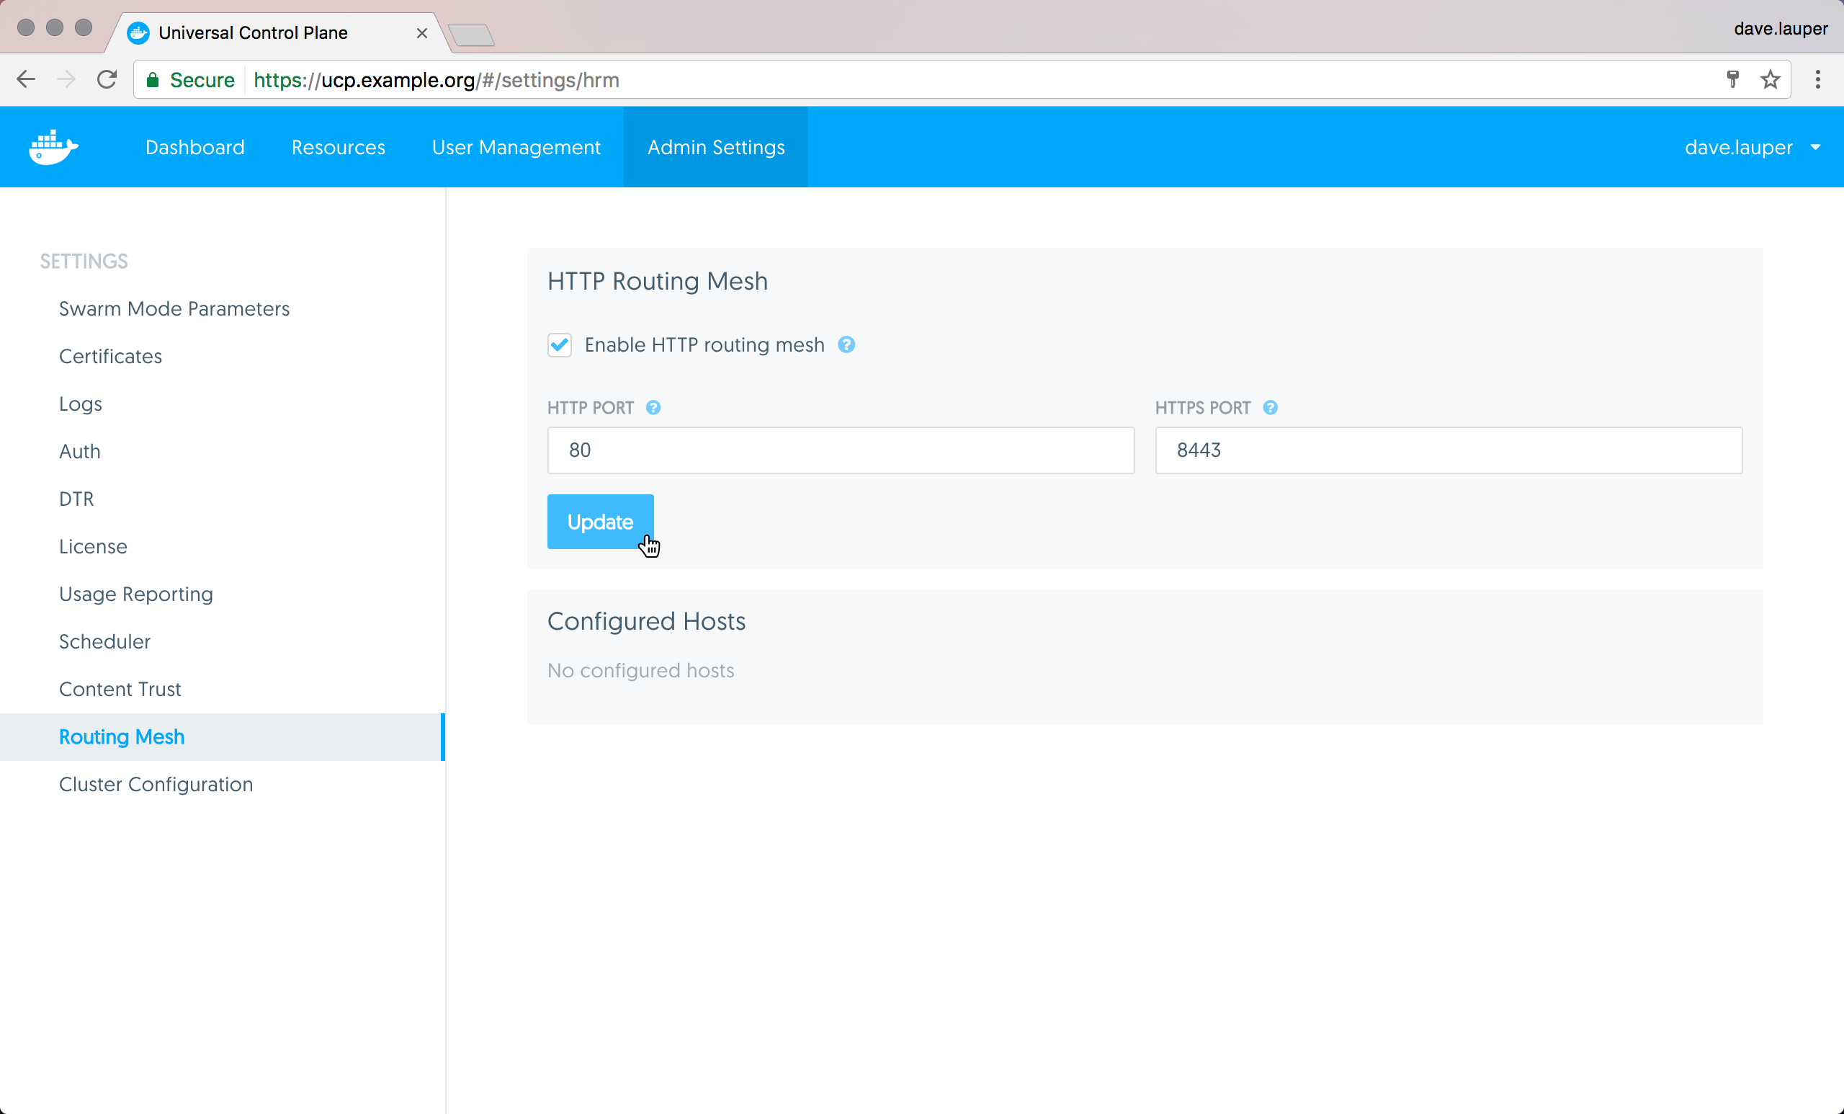Close the Universal Control Plane tab
This screenshot has height=1114, width=1844.
point(422,33)
